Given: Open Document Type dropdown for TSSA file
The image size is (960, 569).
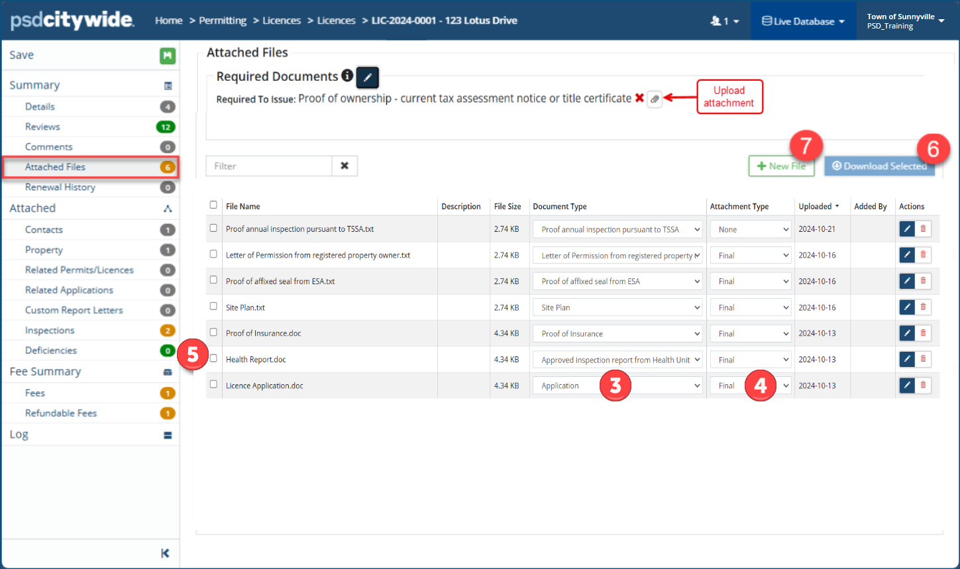Looking at the screenshot, I should point(617,229).
